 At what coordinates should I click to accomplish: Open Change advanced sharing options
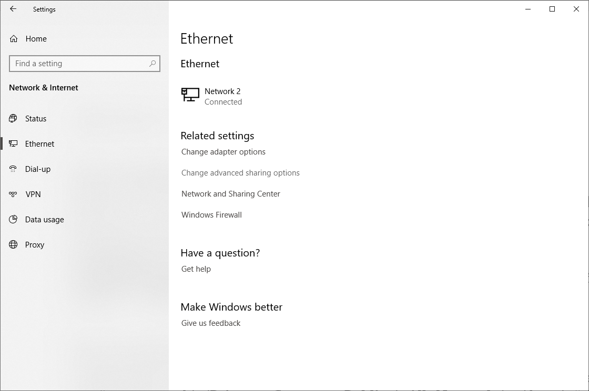[240, 172]
